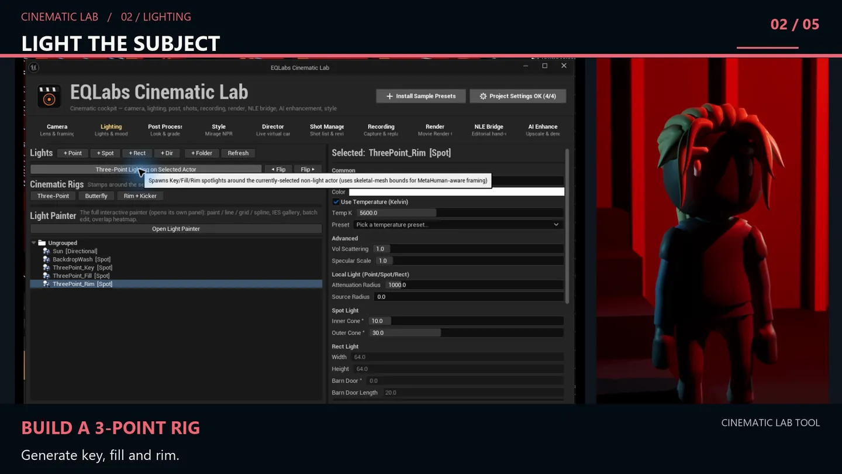The width and height of the screenshot is (842, 474).
Task: Click the Unreal Engine logo in title bar
Action: click(x=34, y=67)
